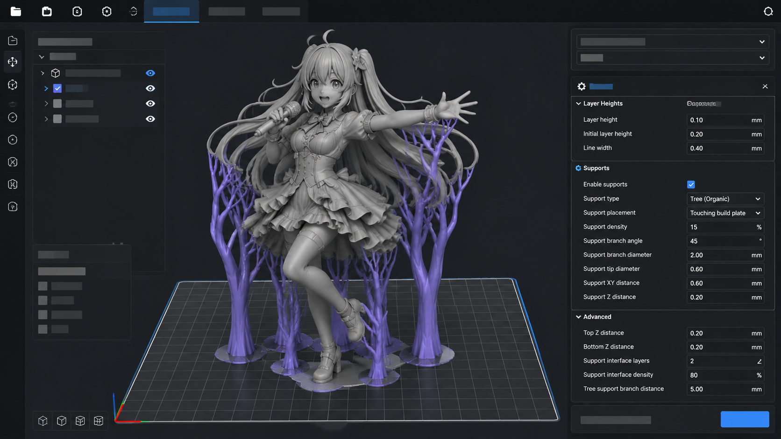
Task: Edit the Line width field
Action: (x=725, y=148)
